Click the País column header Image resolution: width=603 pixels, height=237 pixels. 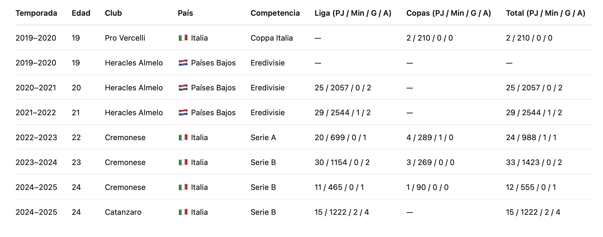pyautogui.click(x=185, y=13)
